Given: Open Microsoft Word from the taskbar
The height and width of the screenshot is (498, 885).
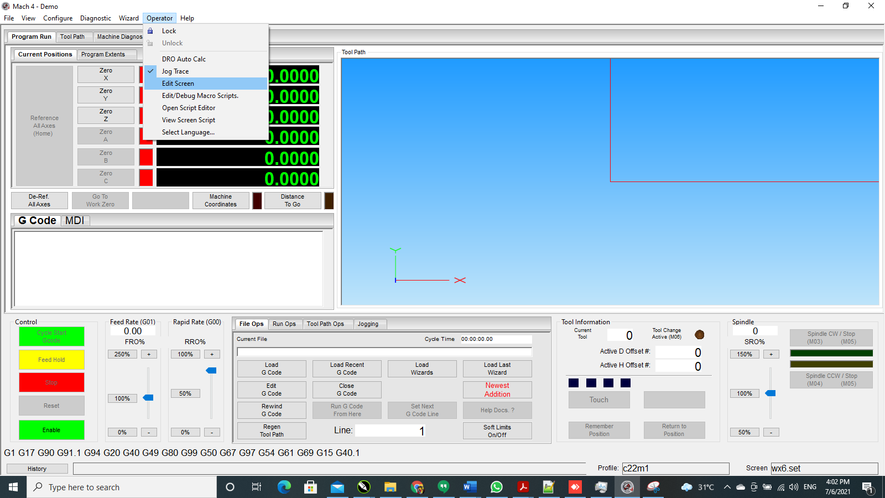Looking at the screenshot, I should click(x=470, y=487).
